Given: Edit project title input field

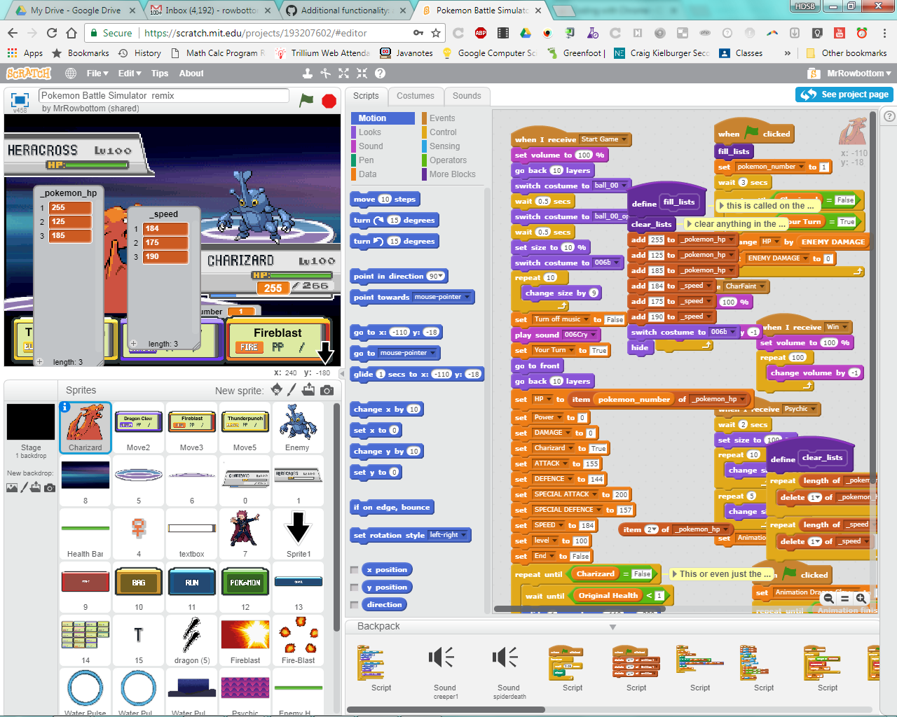Looking at the screenshot, I should (163, 95).
